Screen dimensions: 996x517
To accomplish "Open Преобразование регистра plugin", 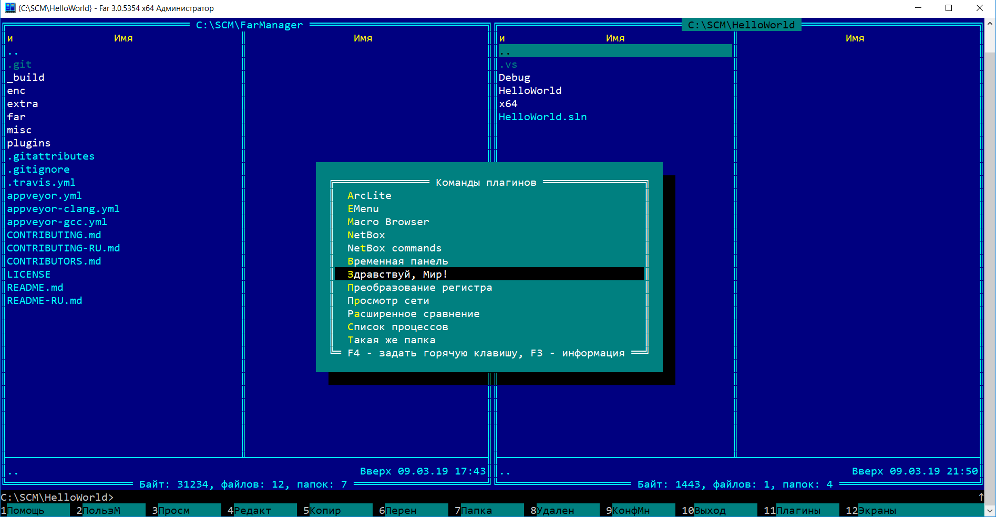I will (489, 287).
